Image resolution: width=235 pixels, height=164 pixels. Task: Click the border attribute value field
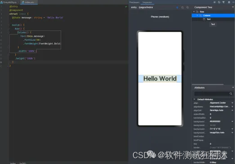220,147
